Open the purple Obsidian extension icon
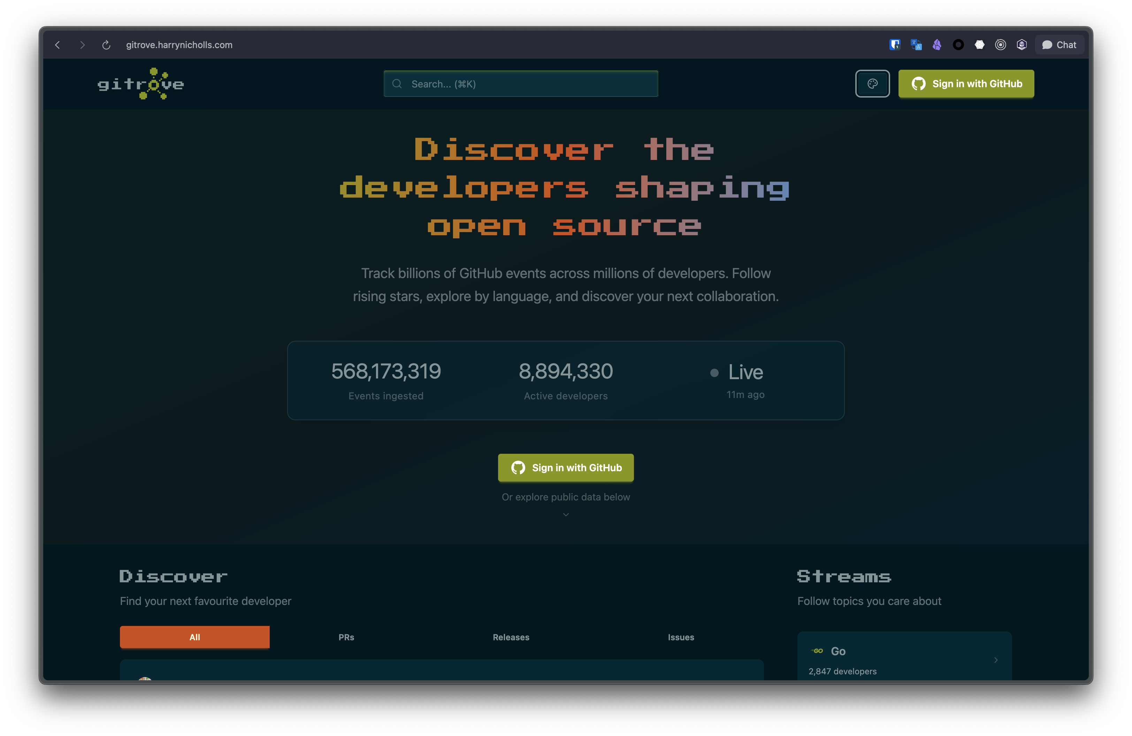The height and width of the screenshot is (736, 1132). (937, 45)
